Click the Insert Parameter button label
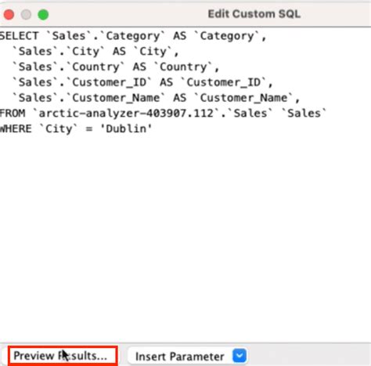Image resolution: width=371 pixels, height=366 pixels. 180,357
